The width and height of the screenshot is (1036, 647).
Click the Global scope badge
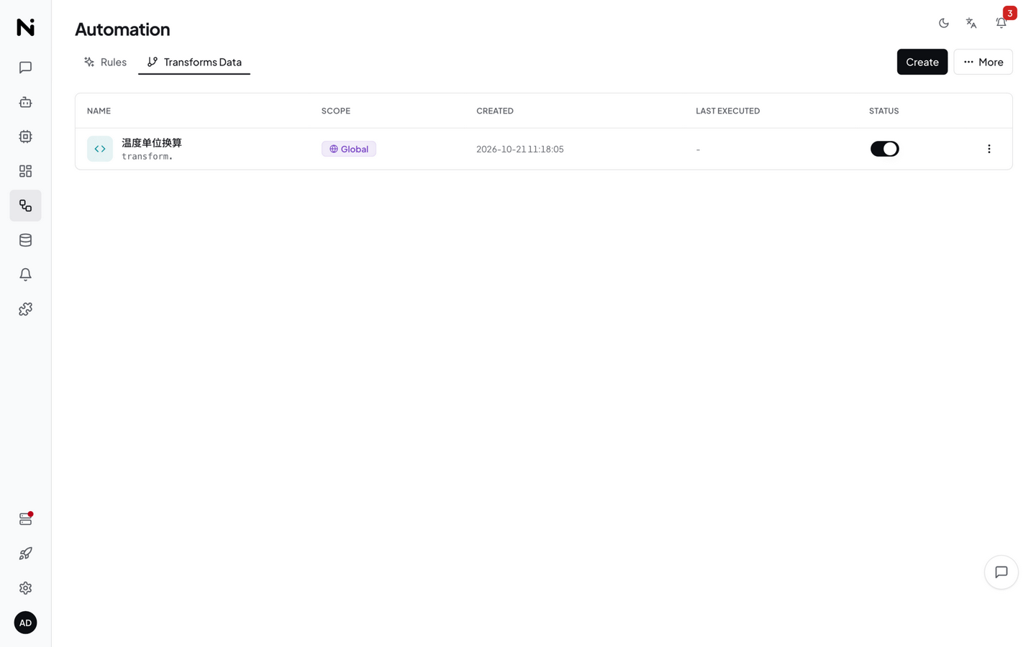click(349, 149)
